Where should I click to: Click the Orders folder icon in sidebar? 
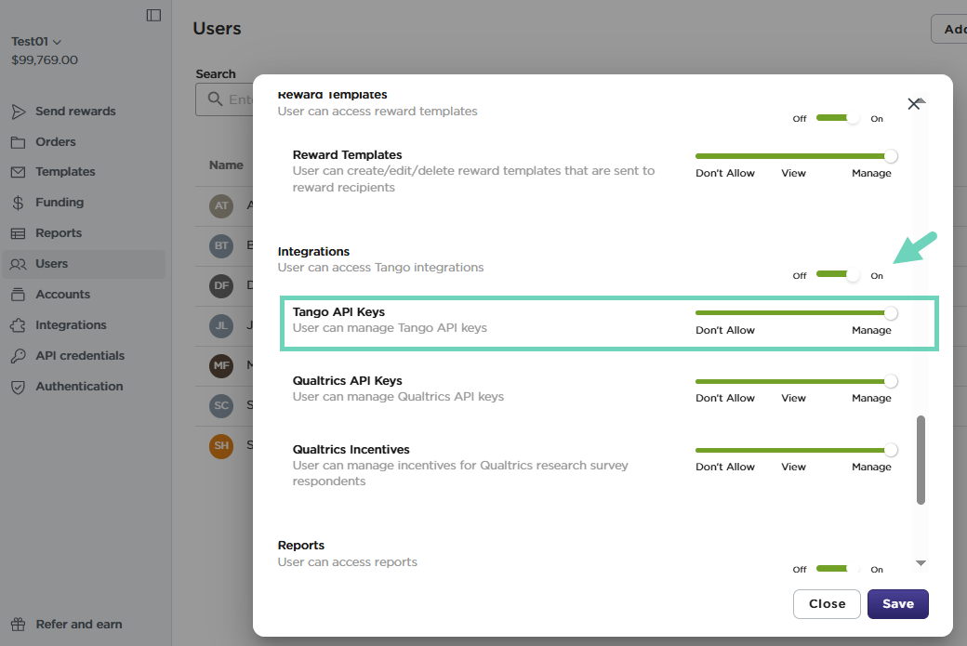pyautogui.click(x=18, y=142)
